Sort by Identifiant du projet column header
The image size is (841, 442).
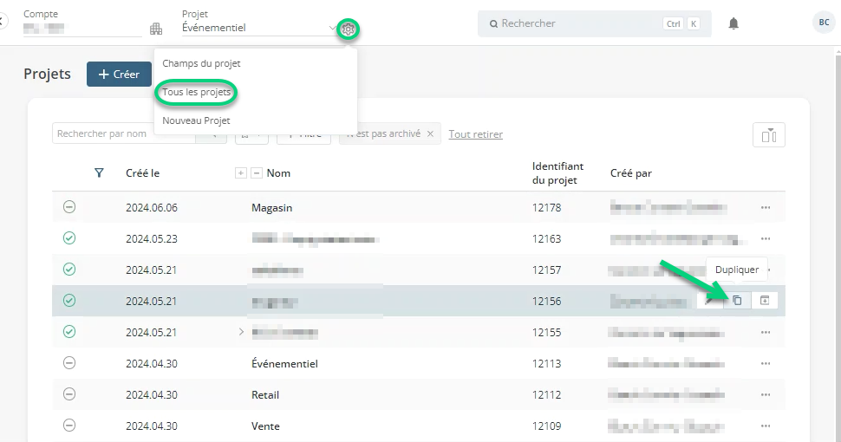point(557,173)
